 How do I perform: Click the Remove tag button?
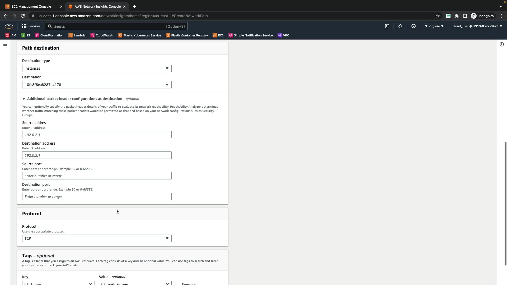(188, 283)
